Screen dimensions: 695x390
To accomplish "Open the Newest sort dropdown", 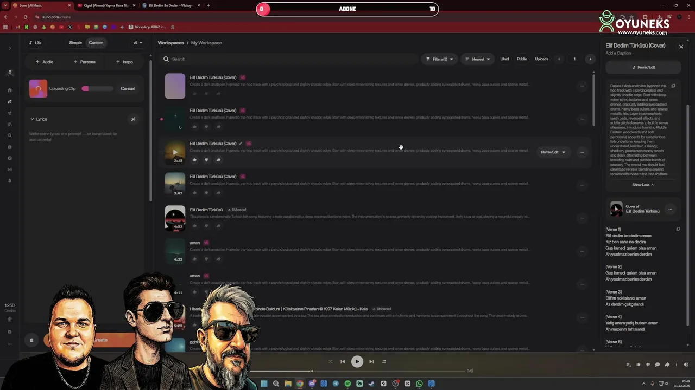I will (478, 59).
